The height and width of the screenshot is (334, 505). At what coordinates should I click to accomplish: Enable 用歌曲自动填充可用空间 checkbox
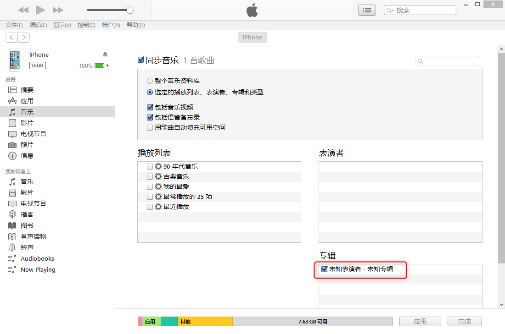[x=150, y=128]
